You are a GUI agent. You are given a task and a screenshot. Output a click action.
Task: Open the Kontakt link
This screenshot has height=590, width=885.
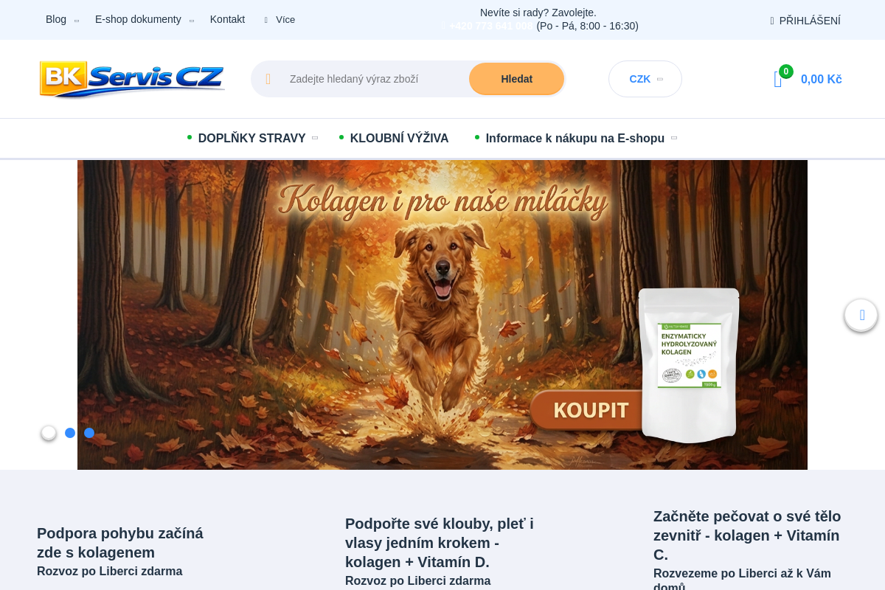pyautogui.click(x=227, y=19)
